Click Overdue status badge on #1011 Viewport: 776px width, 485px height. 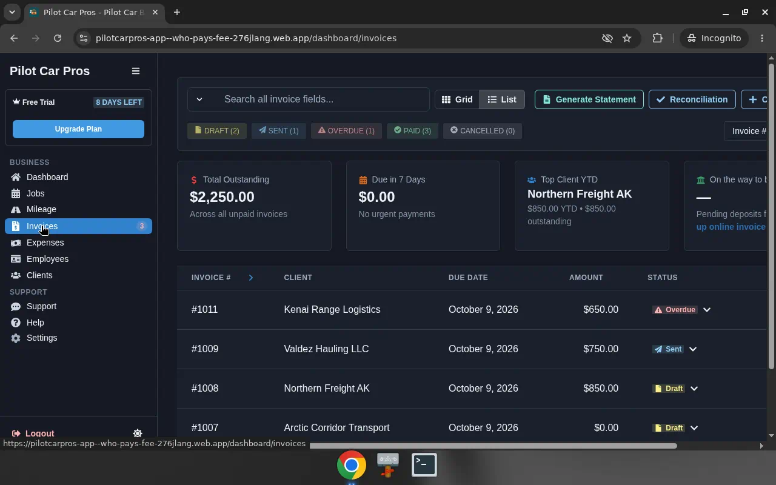coord(675,310)
